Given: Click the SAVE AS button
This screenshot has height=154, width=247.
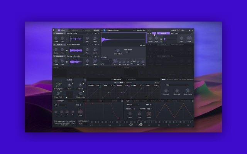Looking at the screenshot, I should (x=139, y=30).
